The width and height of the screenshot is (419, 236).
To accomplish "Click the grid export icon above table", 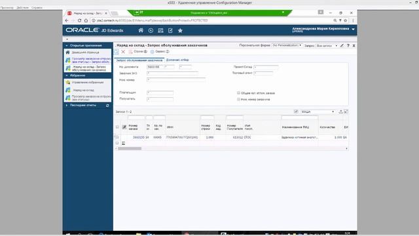I will (x=340, y=111).
